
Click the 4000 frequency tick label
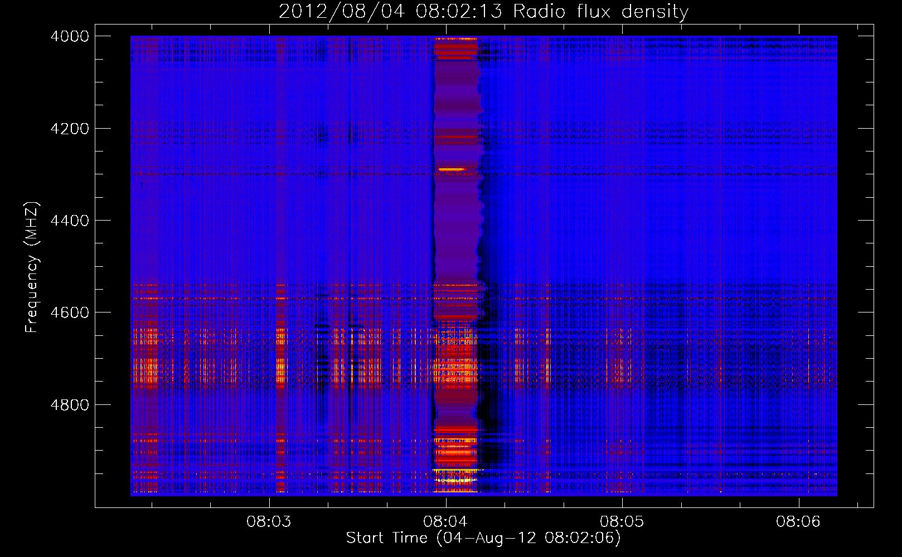(x=70, y=36)
